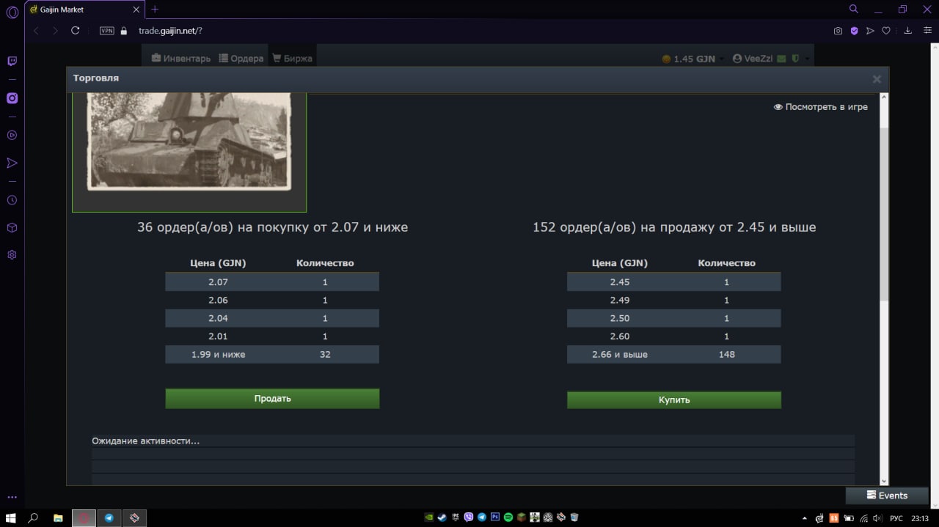The width and height of the screenshot is (939, 527).
Task: Go back in browser history
Action: (36, 31)
